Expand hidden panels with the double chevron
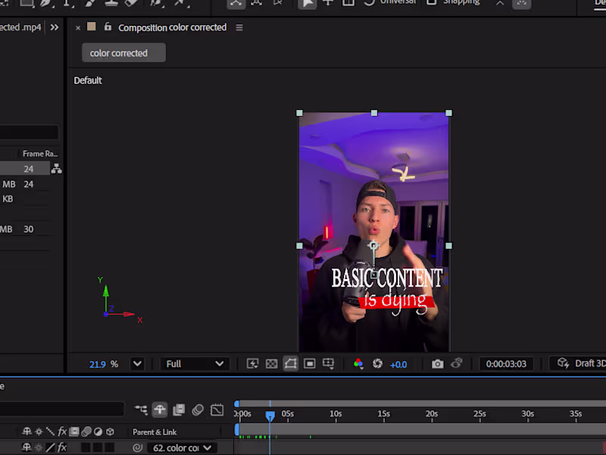This screenshot has height=455, width=606. coord(55,27)
